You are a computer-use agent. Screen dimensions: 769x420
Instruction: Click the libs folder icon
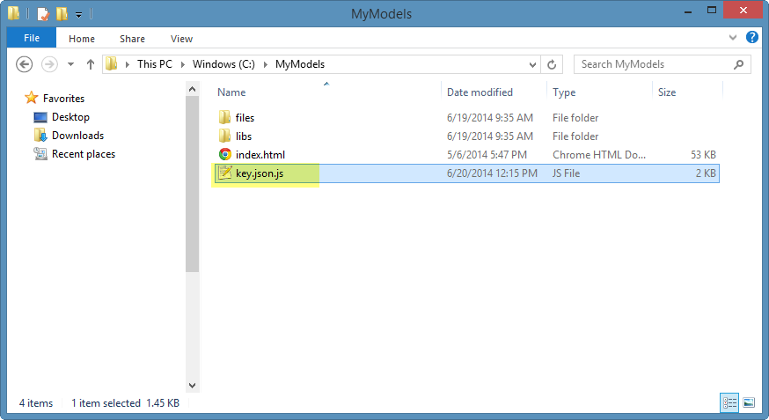pos(224,136)
